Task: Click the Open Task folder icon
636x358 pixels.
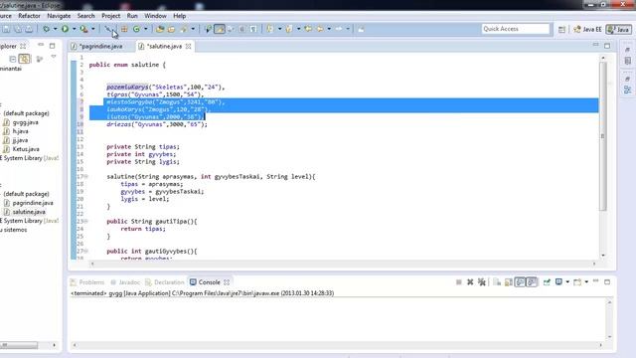Action: (172, 29)
